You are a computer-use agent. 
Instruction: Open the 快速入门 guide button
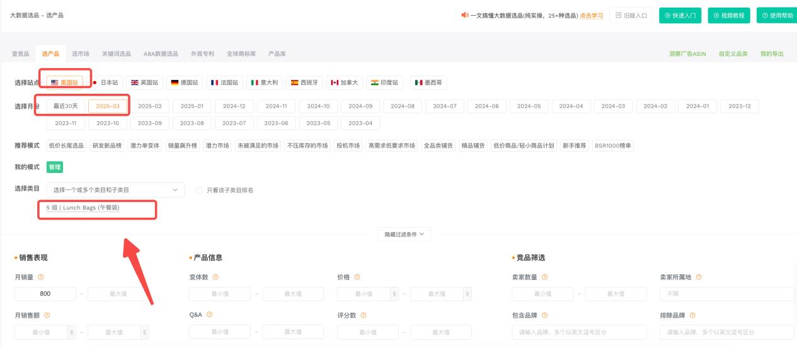pos(680,16)
